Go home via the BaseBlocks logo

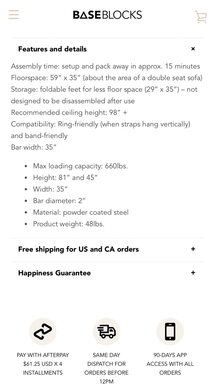(107, 15)
